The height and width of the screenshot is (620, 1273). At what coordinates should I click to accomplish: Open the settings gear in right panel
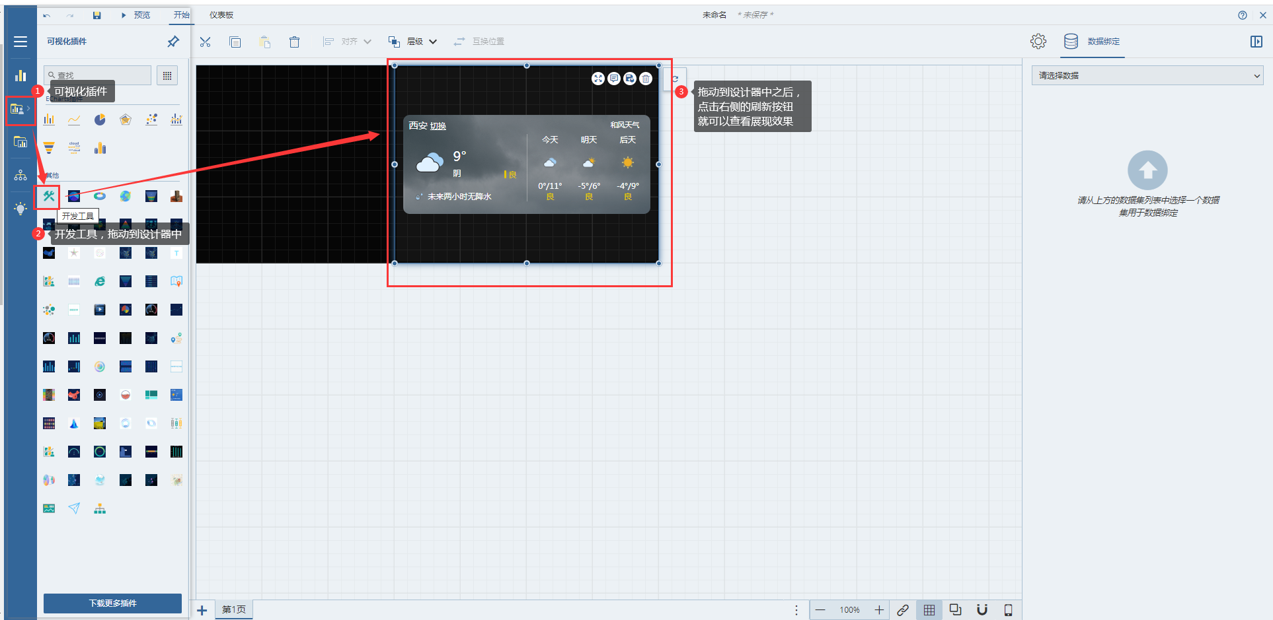tap(1038, 42)
